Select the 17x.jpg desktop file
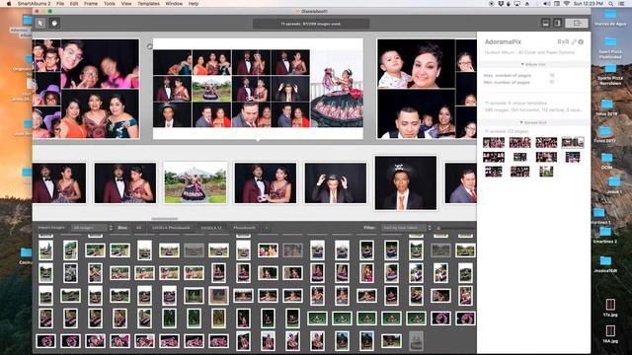Screen dimensions: 632x355 click(x=610, y=308)
